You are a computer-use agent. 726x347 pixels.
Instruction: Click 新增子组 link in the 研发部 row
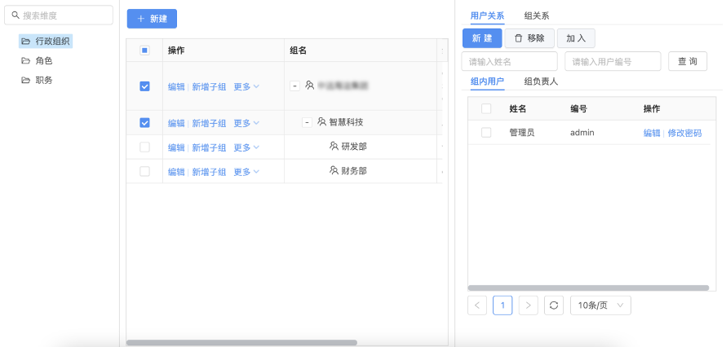[x=209, y=147]
